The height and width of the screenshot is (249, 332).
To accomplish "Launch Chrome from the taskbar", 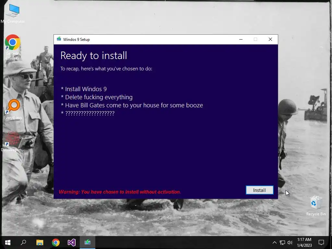I will [56, 243].
